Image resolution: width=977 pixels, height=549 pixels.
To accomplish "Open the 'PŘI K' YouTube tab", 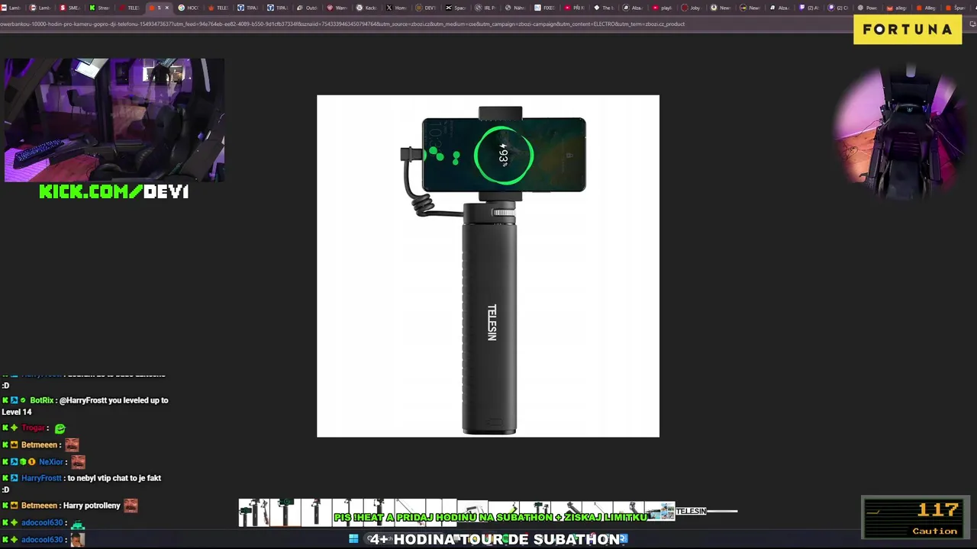I will [575, 8].
